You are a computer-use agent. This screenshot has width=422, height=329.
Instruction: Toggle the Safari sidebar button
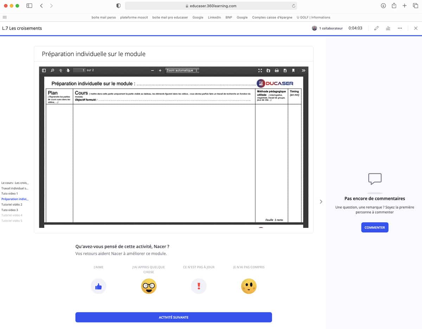pyautogui.click(x=29, y=6)
